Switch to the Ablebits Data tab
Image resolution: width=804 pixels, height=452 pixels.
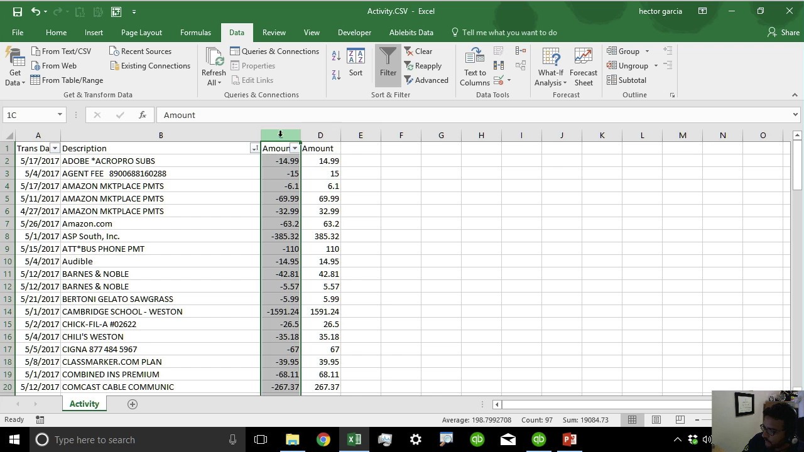tap(411, 33)
